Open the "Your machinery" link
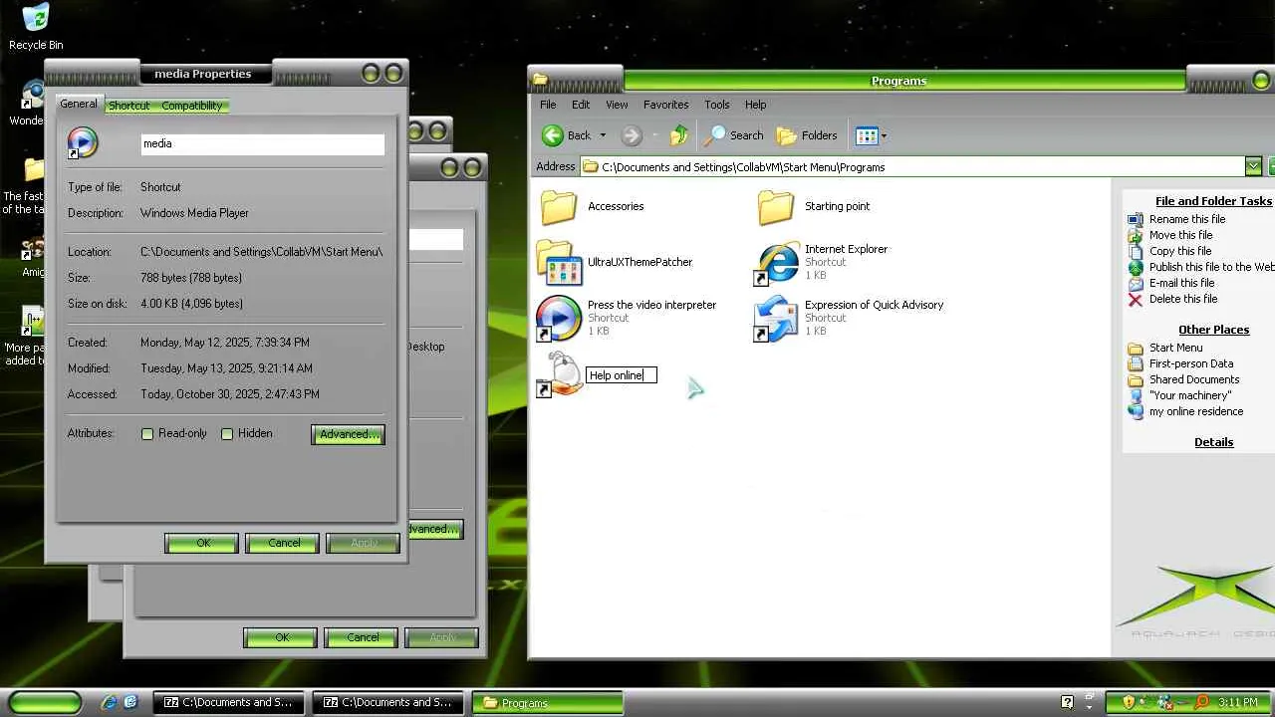Viewport: 1275px width, 717px height. click(1190, 395)
